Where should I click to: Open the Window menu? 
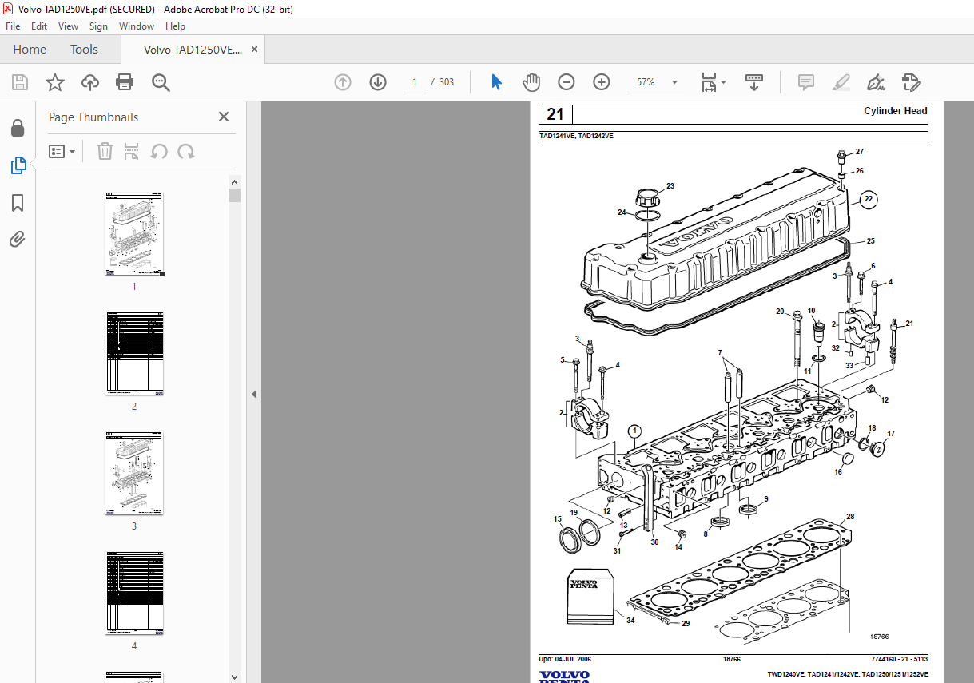[137, 26]
